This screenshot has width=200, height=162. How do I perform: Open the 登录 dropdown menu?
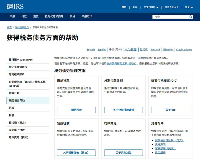coord(189,7)
